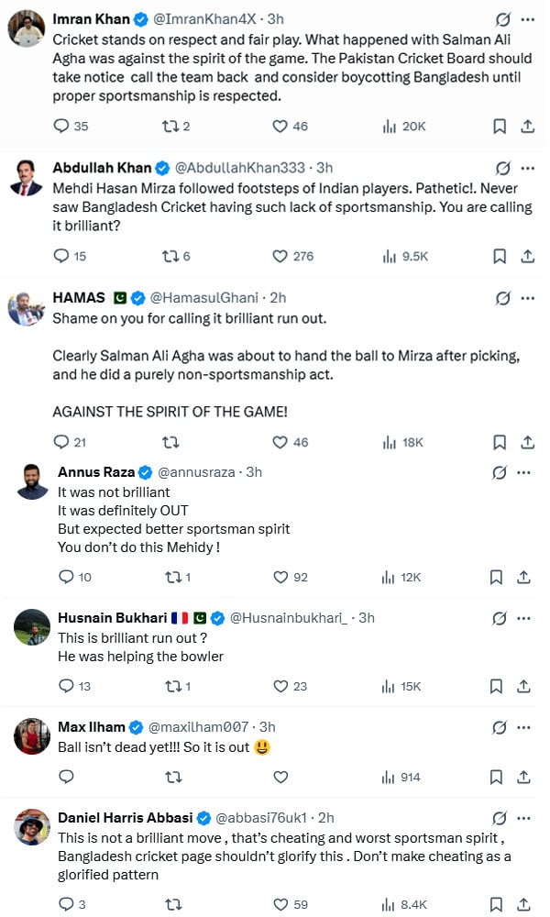Share Husnain Bukhari's tweet

[523, 686]
